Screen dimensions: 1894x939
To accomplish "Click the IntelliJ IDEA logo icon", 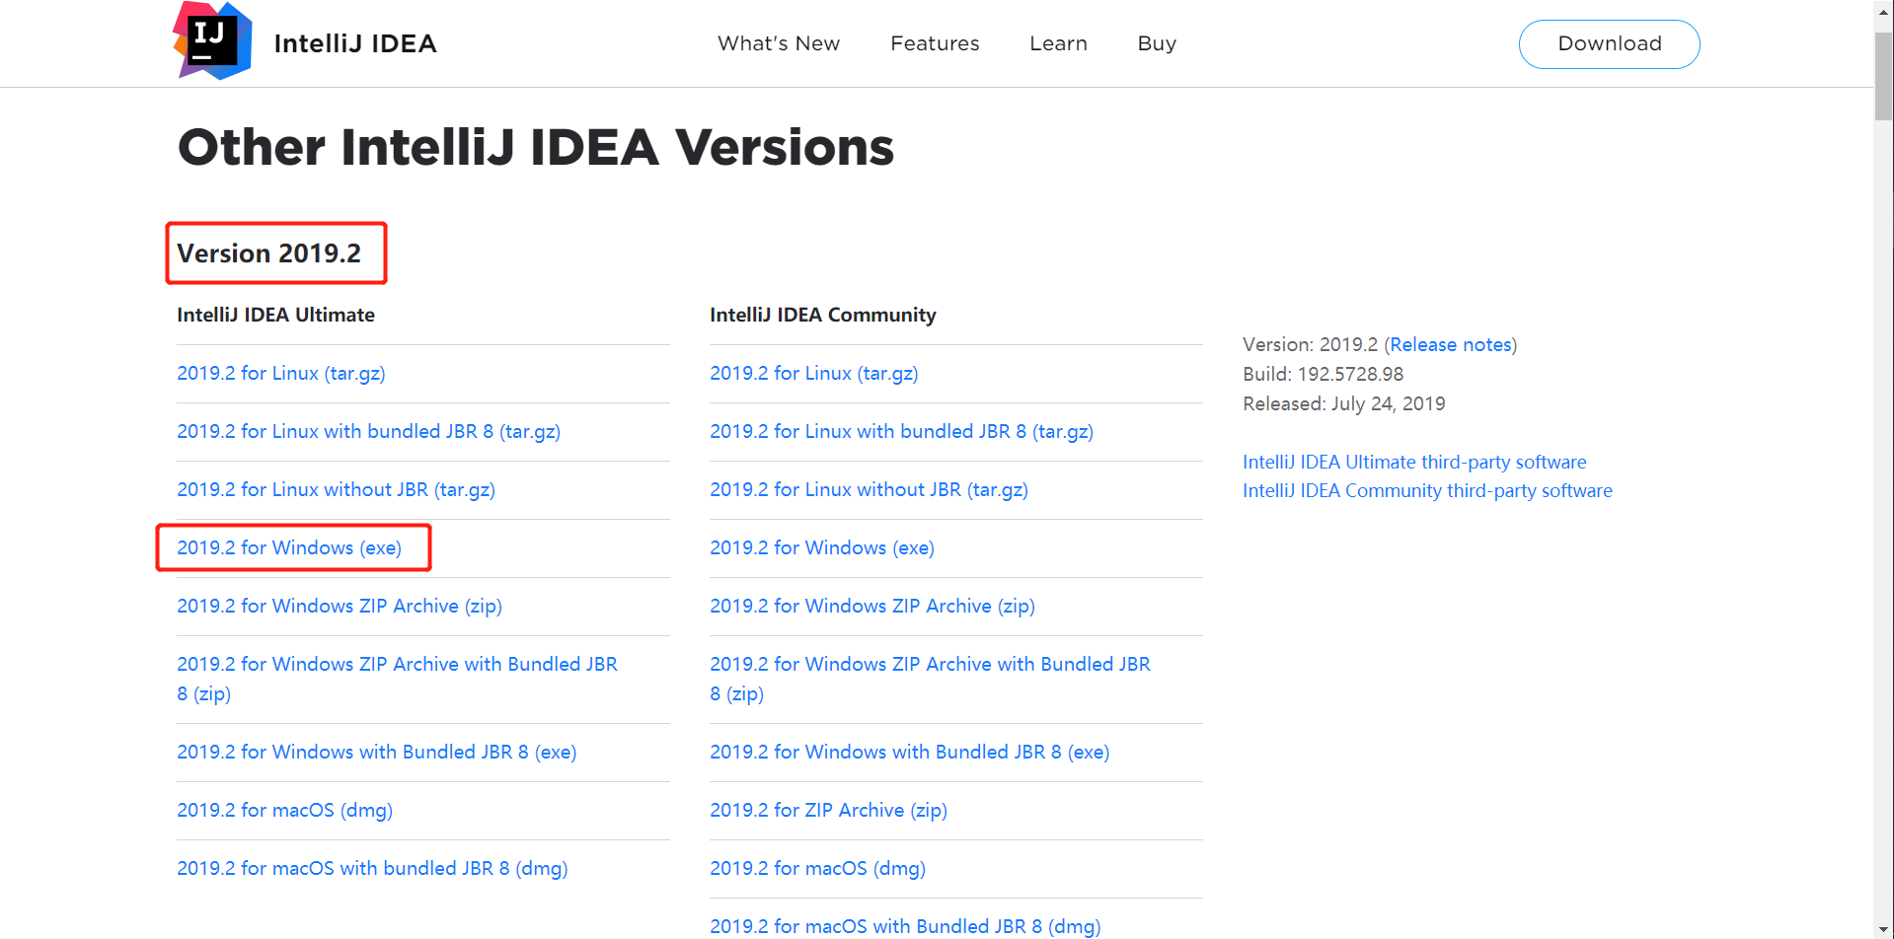I will coord(212,41).
